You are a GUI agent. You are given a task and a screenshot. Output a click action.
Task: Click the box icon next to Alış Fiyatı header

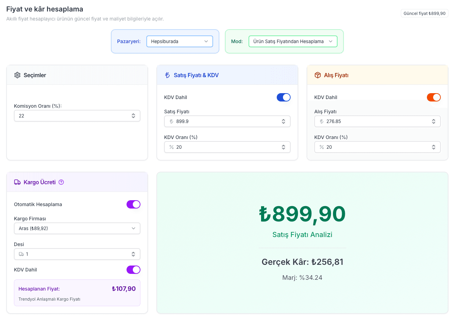click(317, 75)
